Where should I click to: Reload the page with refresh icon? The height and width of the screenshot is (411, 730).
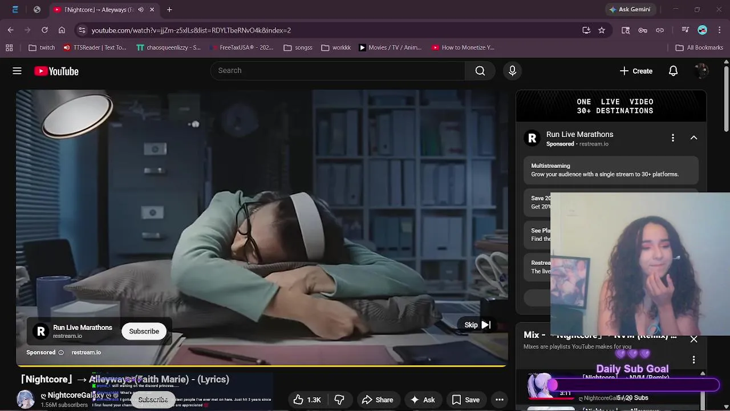point(44,30)
